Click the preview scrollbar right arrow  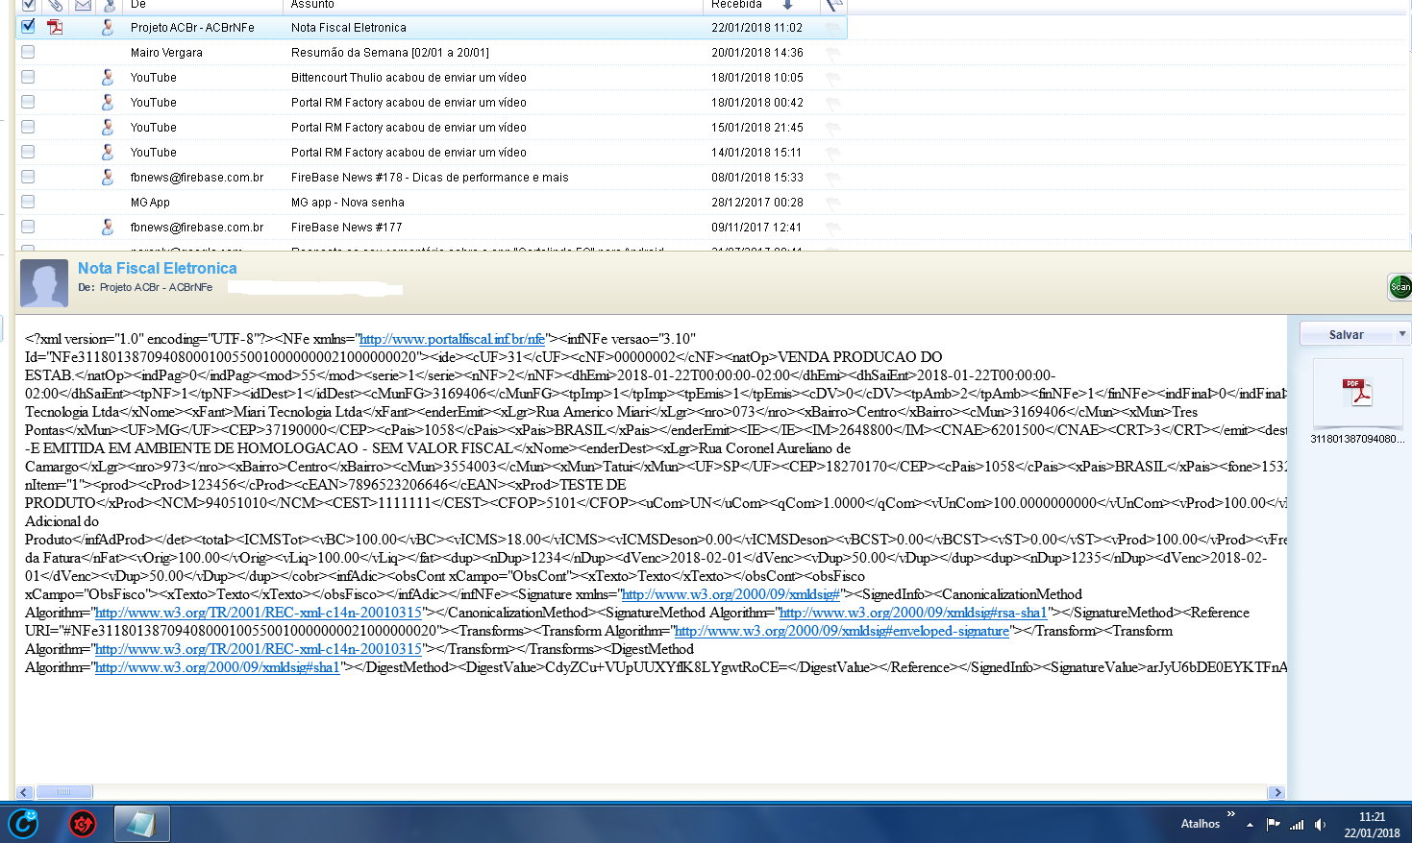tap(1276, 792)
